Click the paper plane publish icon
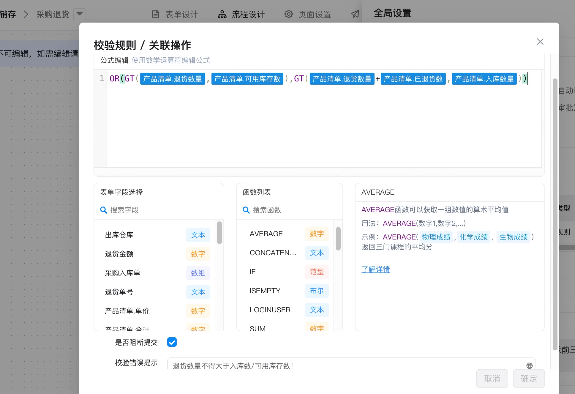Image resolution: width=575 pixels, height=394 pixels. [355, 14]
